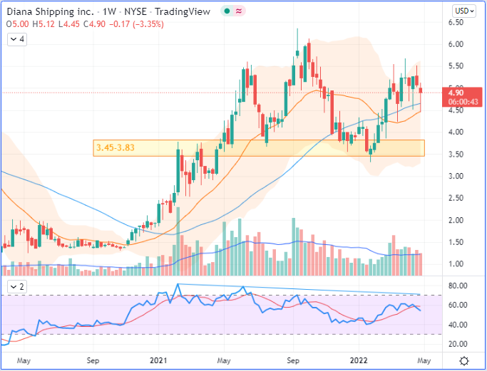The width and height of the screenshot is (487, 371).
Task: Open chart settings gear icon
Action: point(464,361)
